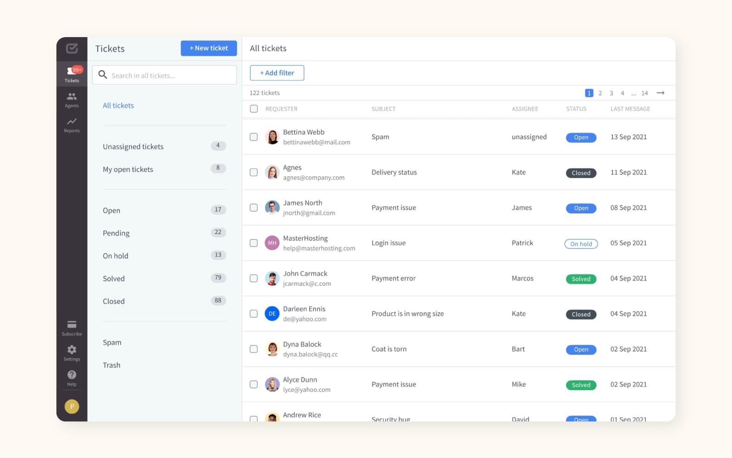Click the search magnifier icon

[x=103, y=75]
